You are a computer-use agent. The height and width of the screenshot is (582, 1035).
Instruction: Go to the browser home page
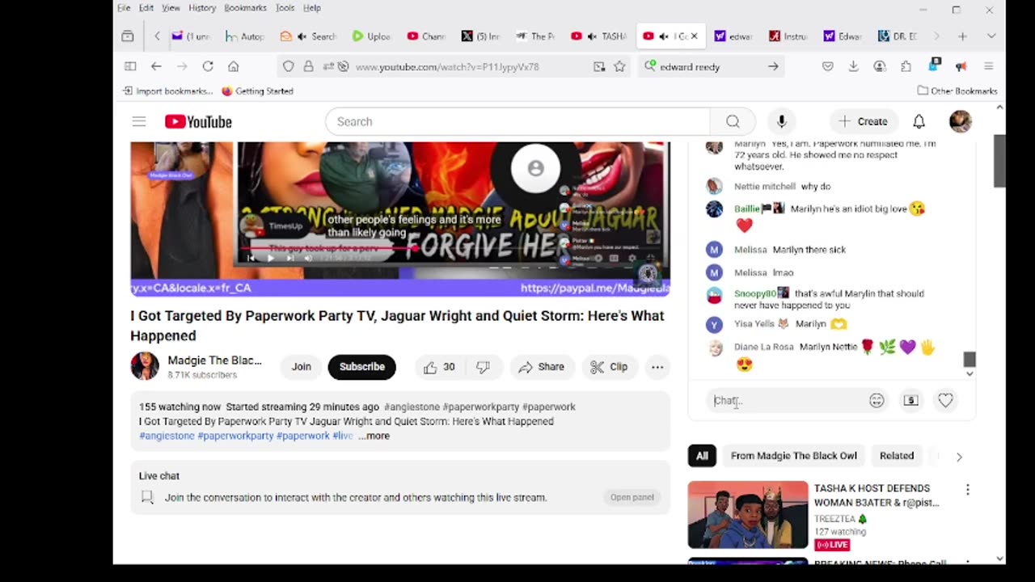[x=233, y=66]
